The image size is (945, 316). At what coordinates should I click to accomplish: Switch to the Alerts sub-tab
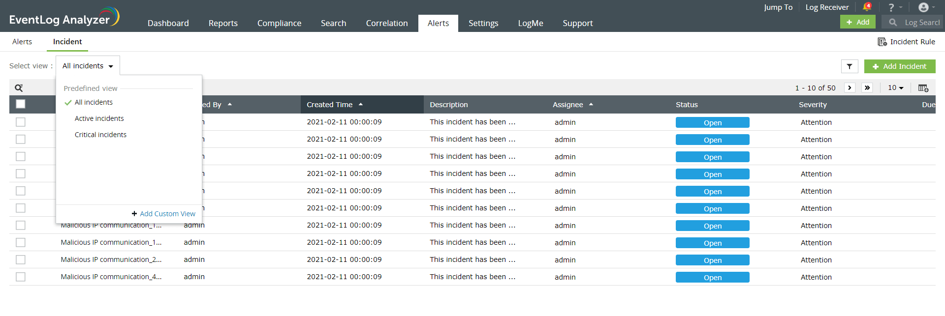pos(22,42)
